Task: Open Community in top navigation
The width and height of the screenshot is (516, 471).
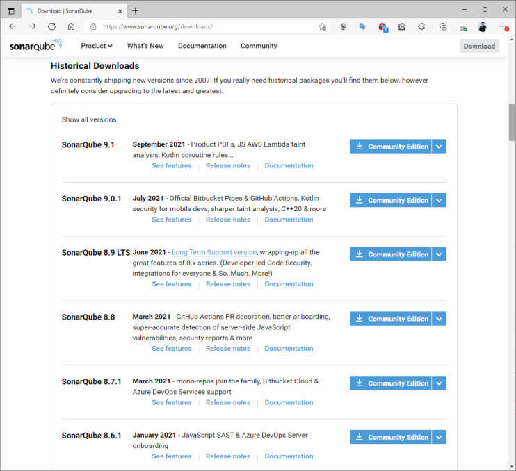Action: 259,46
